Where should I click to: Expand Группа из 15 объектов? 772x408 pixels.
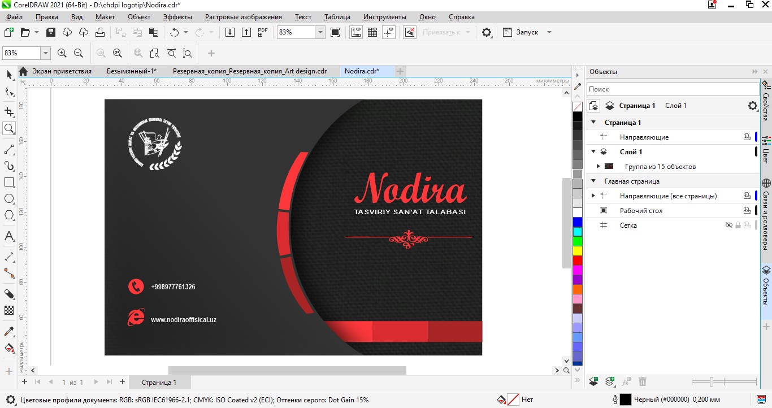coord(598,166)
